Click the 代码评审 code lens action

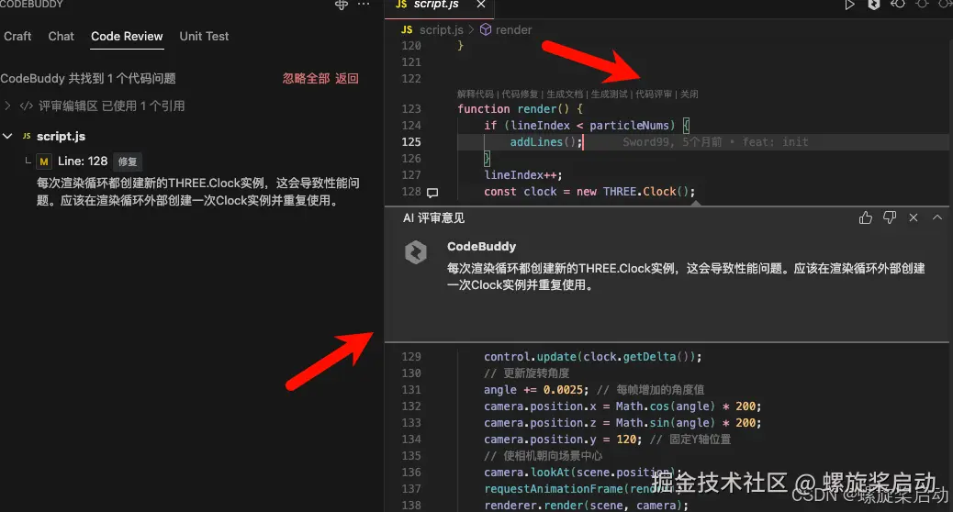pos(654,95)
